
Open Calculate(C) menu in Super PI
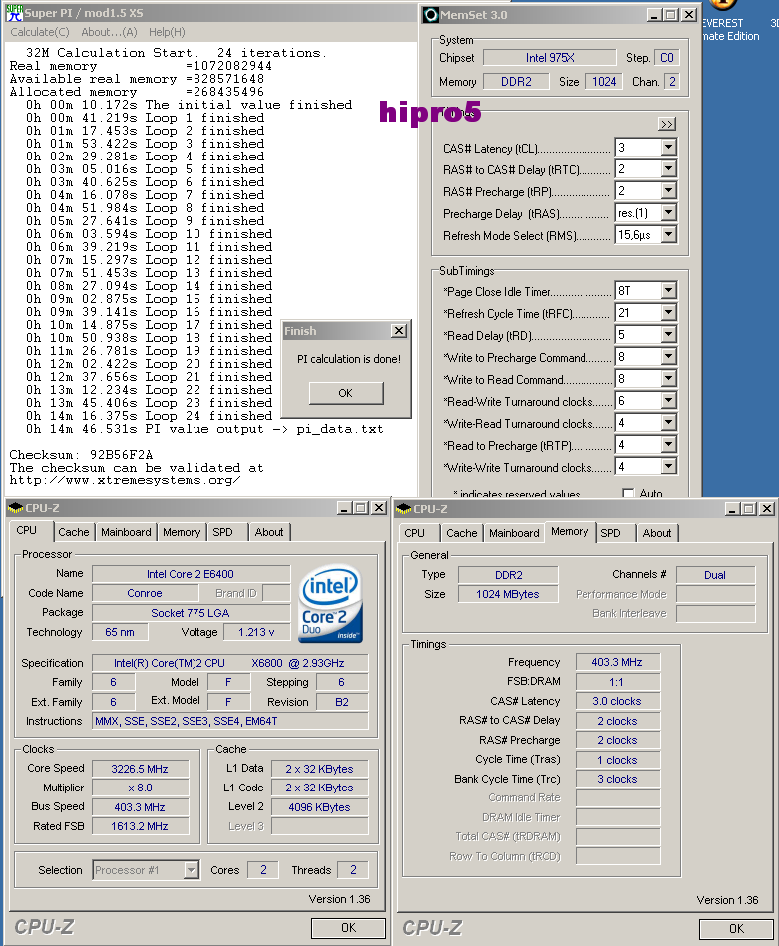click(40, 32)
